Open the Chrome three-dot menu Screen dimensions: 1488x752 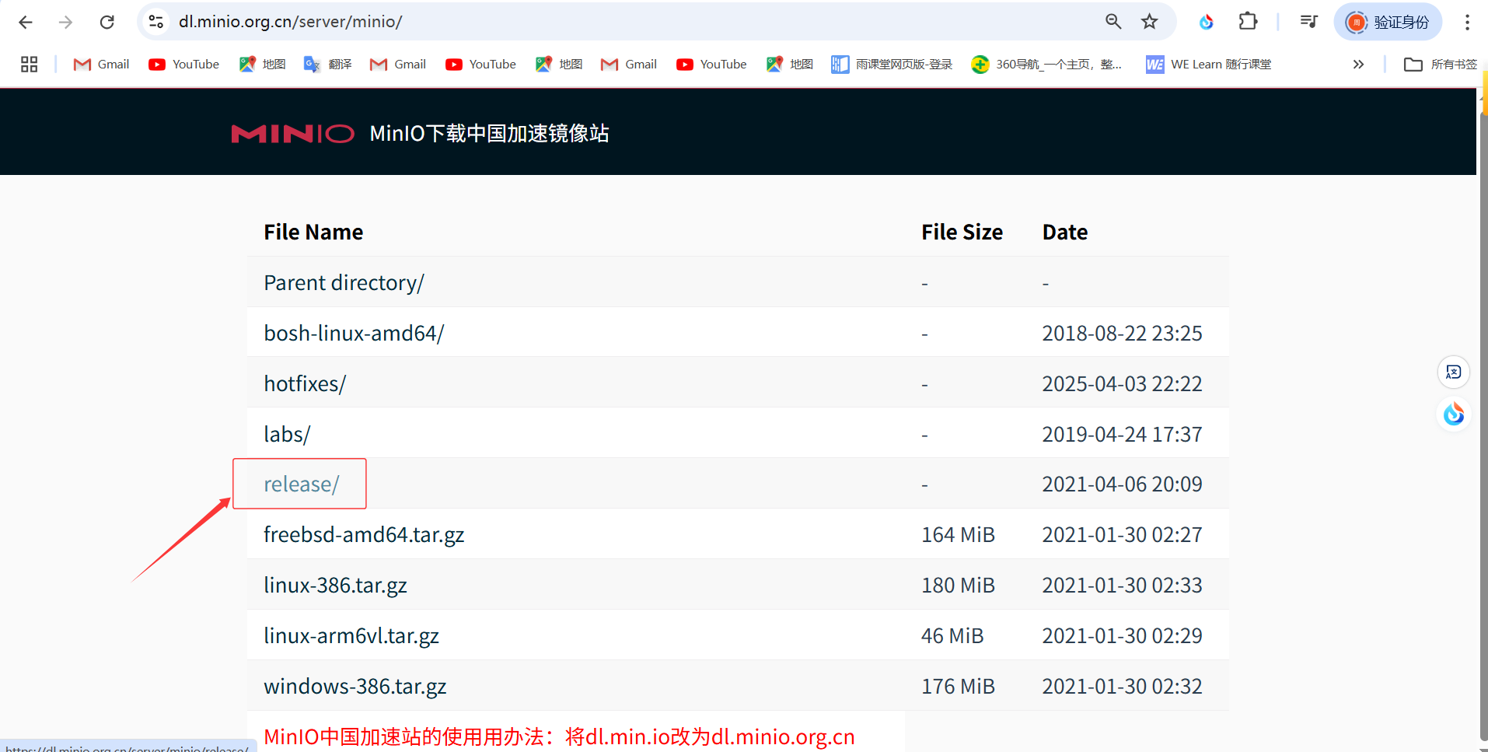(1467, 22)
